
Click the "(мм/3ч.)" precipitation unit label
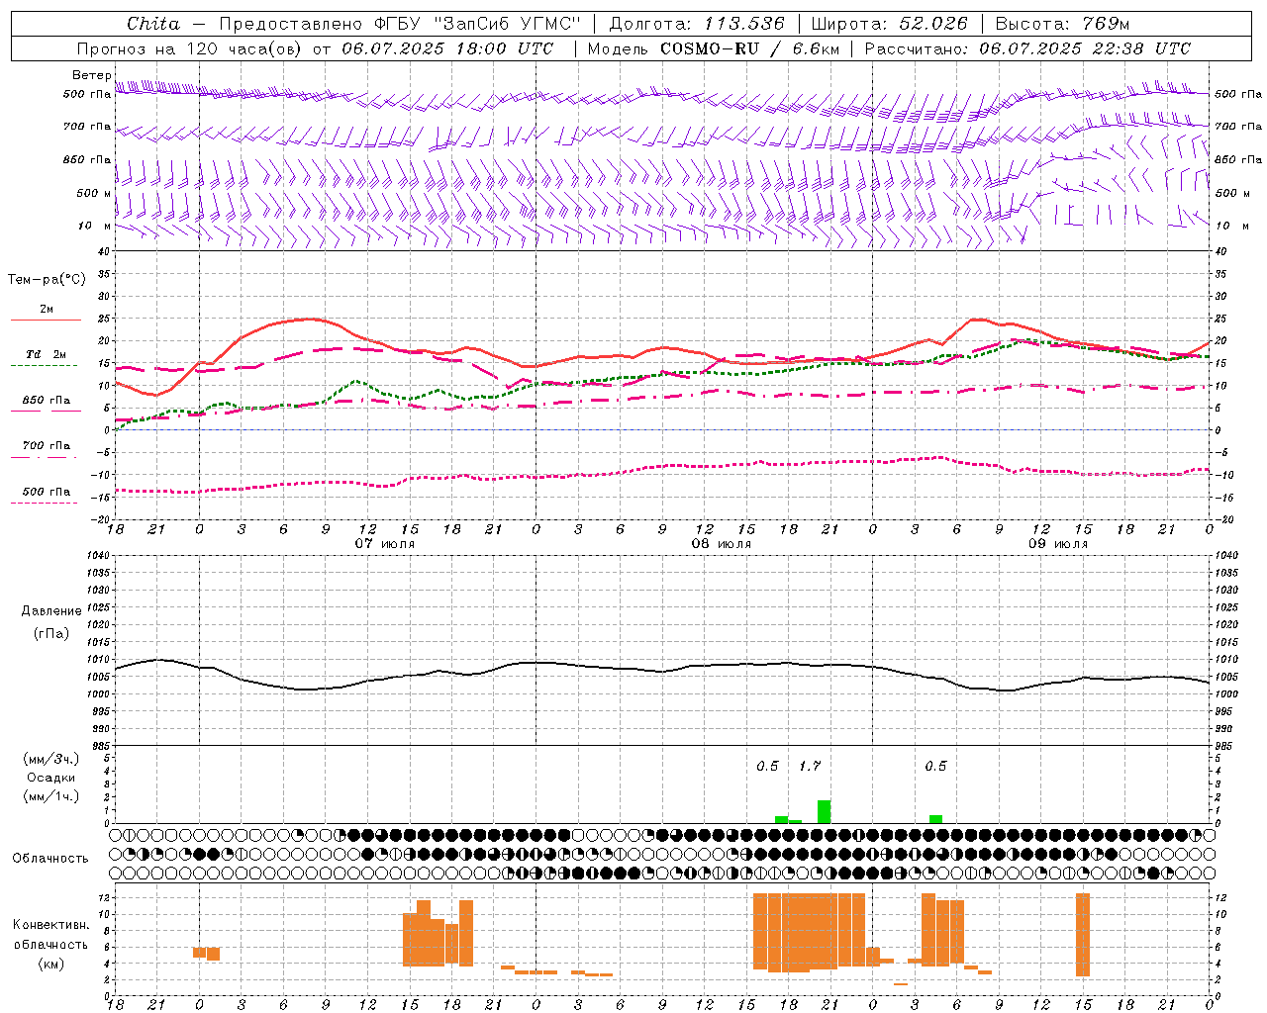click(51, 759)
